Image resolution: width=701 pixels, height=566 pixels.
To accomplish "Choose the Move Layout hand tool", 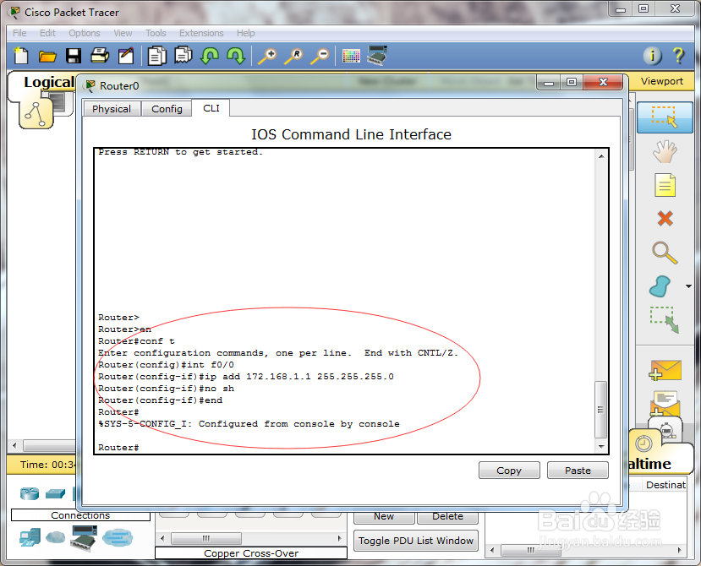I will pos(665,152).
